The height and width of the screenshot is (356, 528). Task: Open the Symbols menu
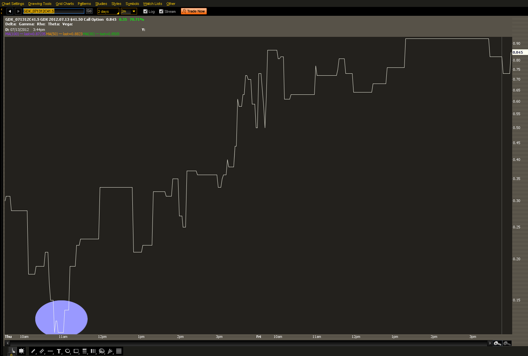tap(132, 4)
